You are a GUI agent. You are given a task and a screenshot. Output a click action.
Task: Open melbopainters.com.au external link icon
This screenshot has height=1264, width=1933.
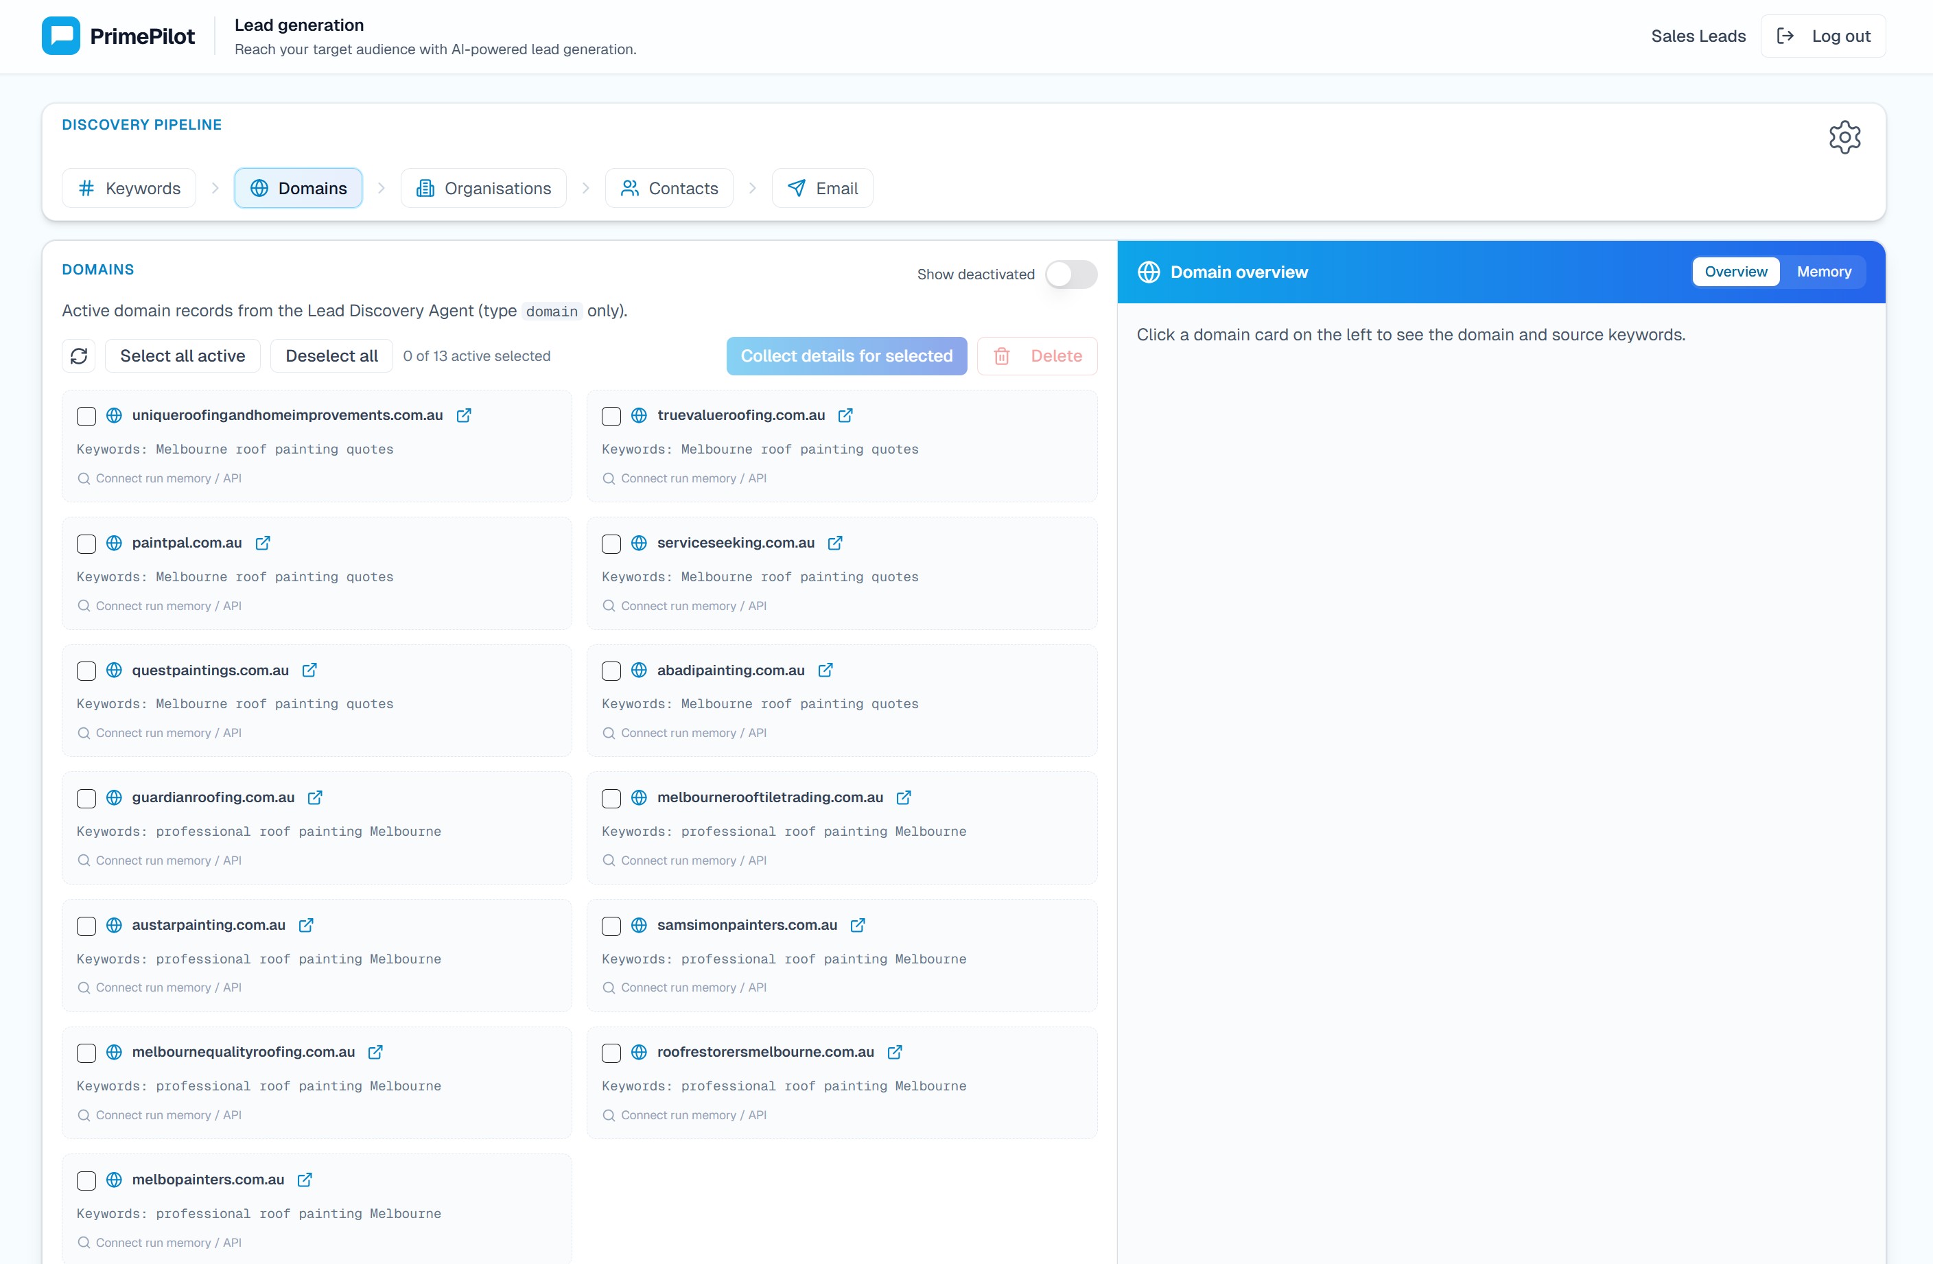(x=305, y=1180)
